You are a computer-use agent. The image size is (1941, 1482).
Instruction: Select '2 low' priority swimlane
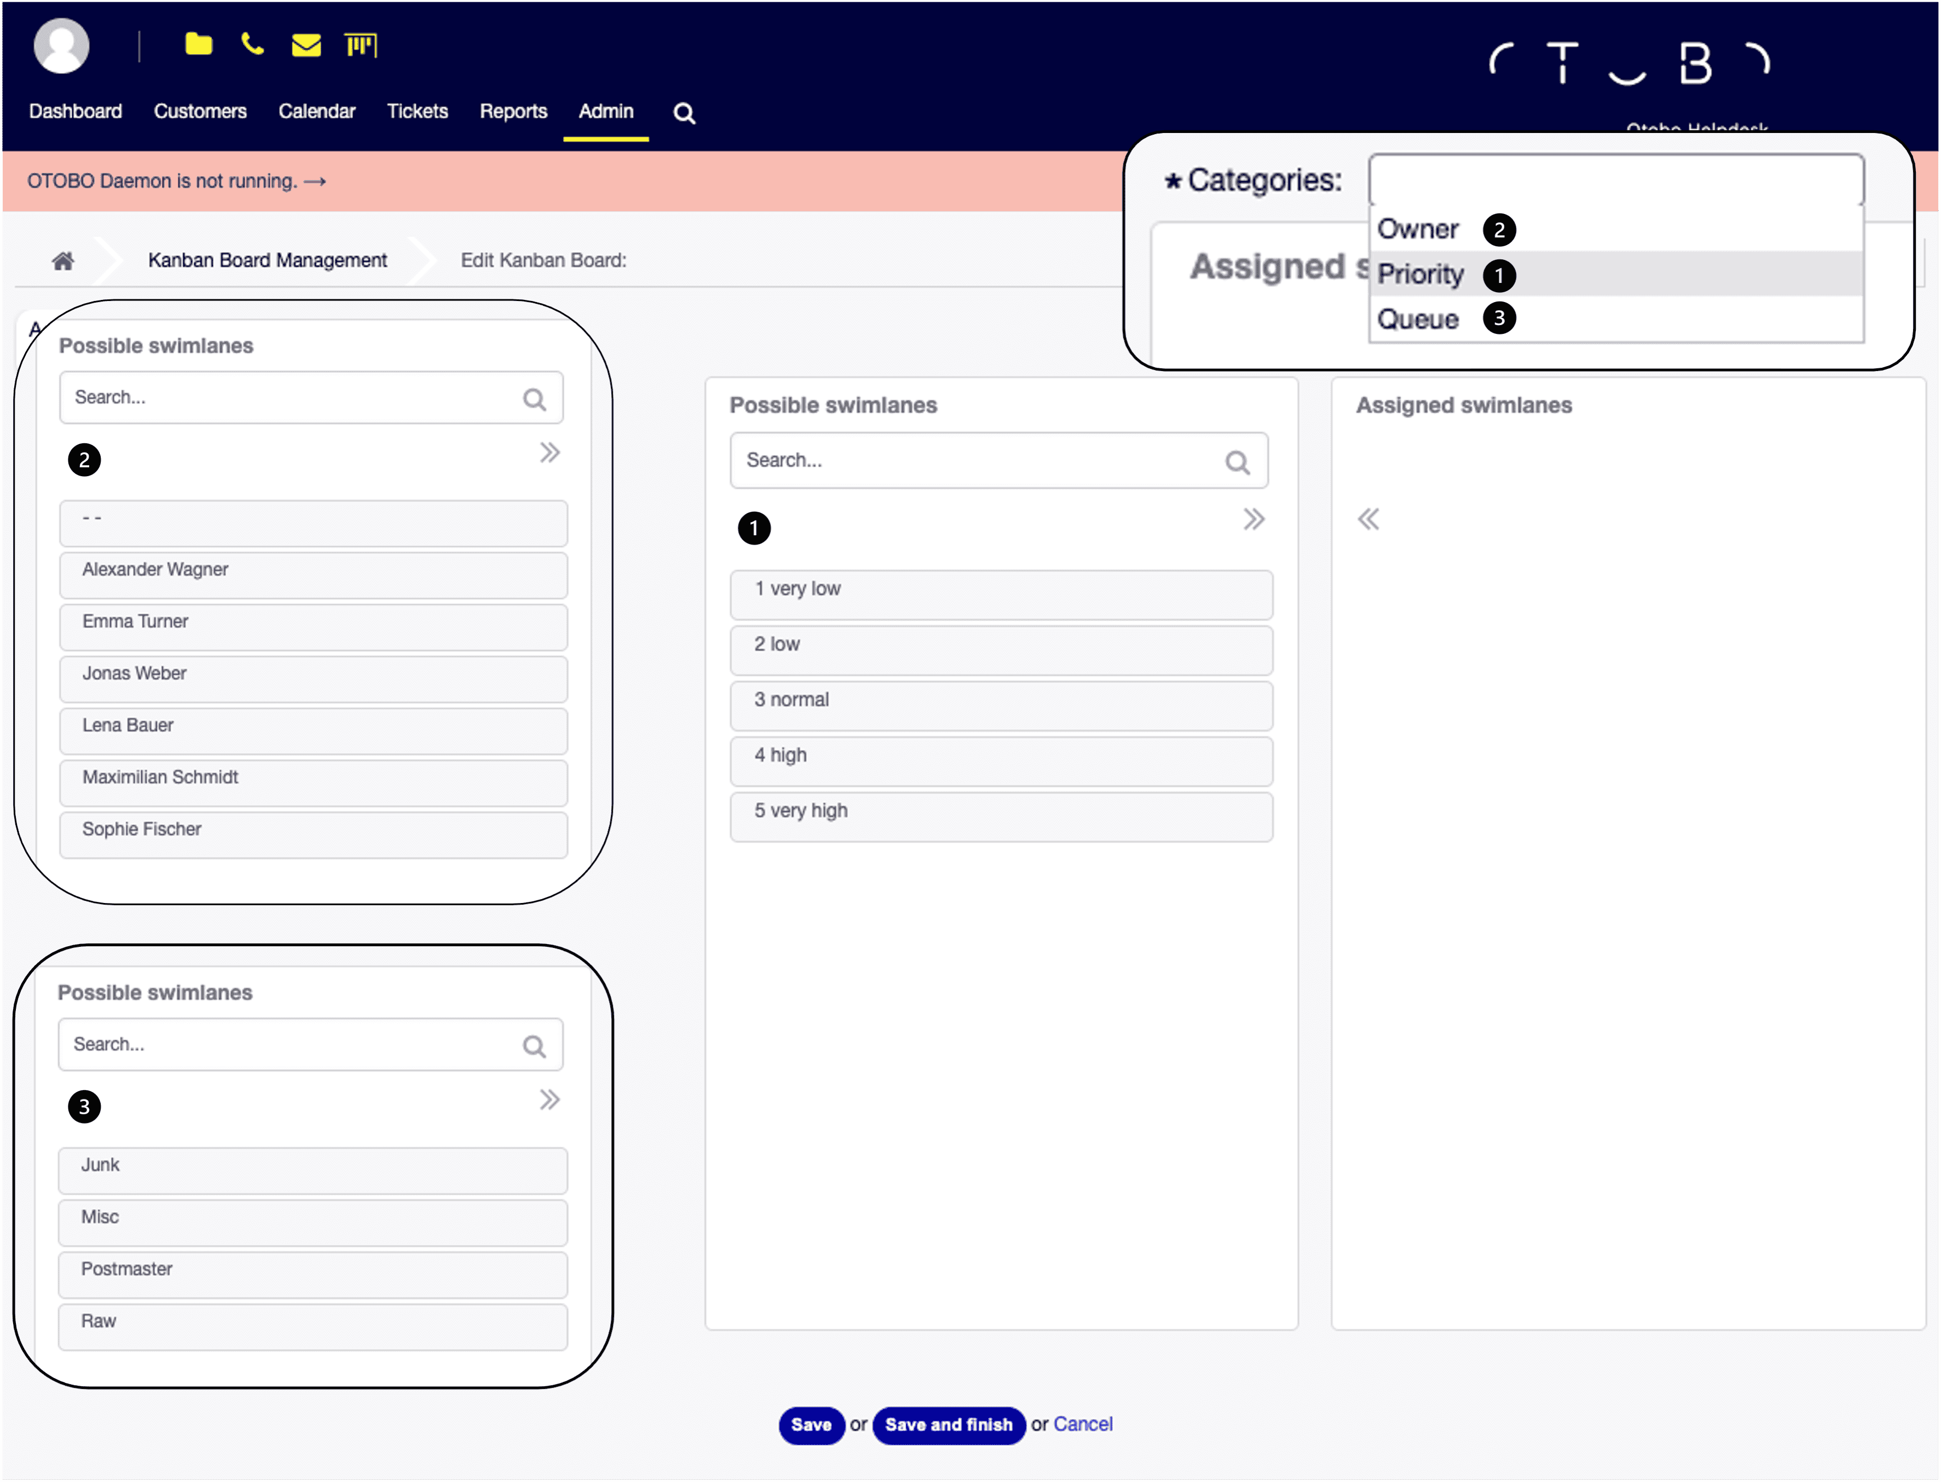(1001, 650)
